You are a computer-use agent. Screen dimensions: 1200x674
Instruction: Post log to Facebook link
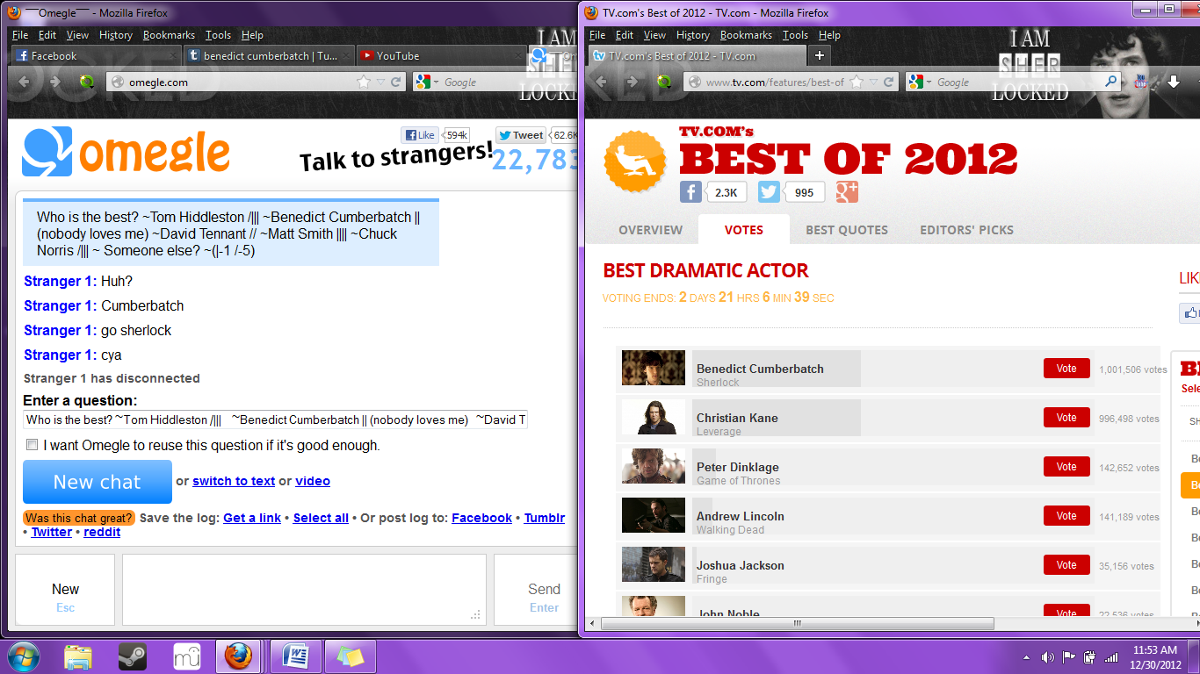pos(481,518)
